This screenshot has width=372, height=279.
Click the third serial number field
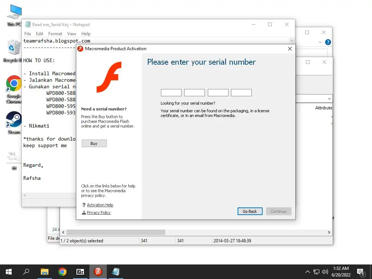[218, 93]
